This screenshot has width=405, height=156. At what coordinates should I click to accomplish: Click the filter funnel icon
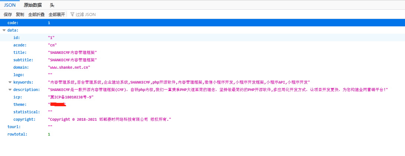point(72,14)
